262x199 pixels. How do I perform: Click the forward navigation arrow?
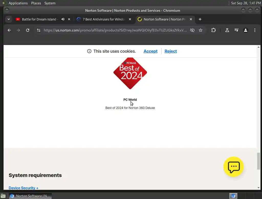pos(18,30)
